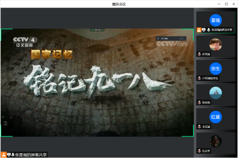
Task: Click the muted microphone icon beside 许恒涛
Action: [199, 54]
